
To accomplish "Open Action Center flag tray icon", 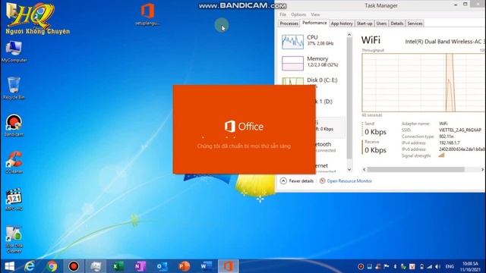I will [387, 266].
